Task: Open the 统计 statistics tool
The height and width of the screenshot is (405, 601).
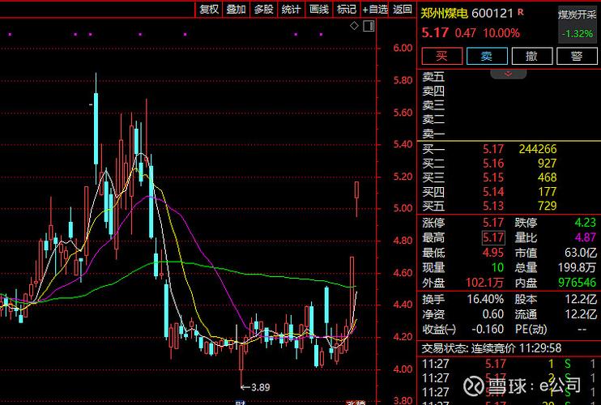Action: click(291, 9)
